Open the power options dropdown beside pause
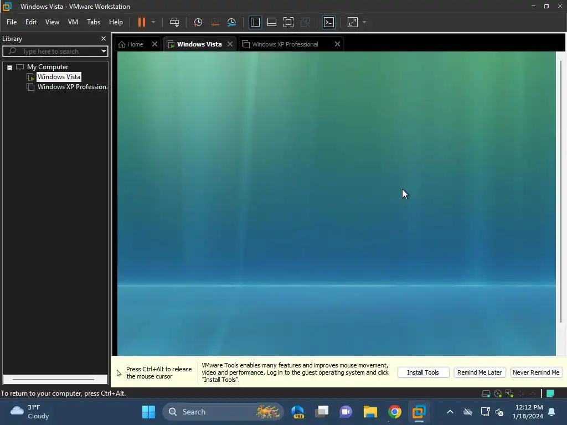Viewport: 567px width, 425px height. click(x=153, y=22)
